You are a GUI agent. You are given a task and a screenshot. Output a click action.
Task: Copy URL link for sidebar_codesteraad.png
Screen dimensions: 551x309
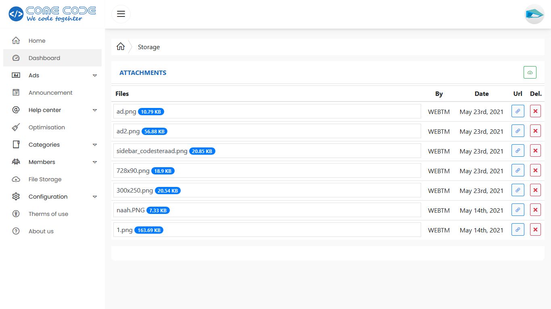[x=518, y=151]
